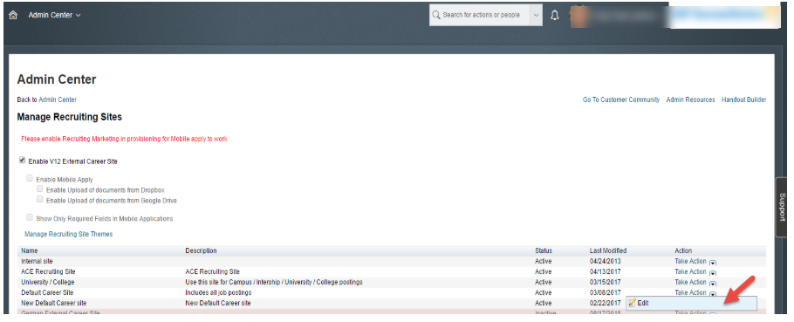Click the search magnifier icon
794x322 pixels.
pos(436,15)
